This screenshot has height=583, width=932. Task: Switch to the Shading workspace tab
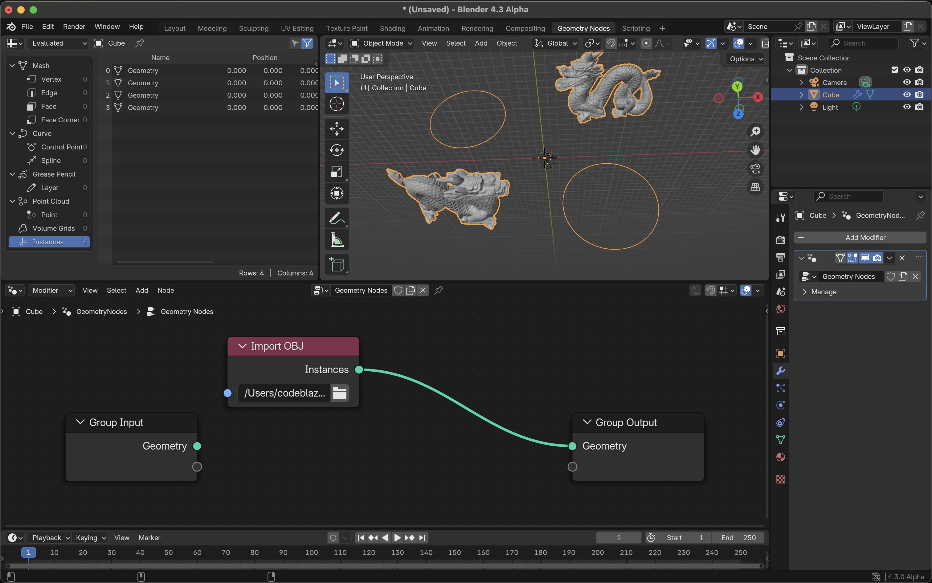tap(392, 28)
